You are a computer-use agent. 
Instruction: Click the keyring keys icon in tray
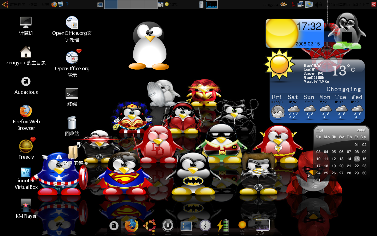click(x=284, y=4)
